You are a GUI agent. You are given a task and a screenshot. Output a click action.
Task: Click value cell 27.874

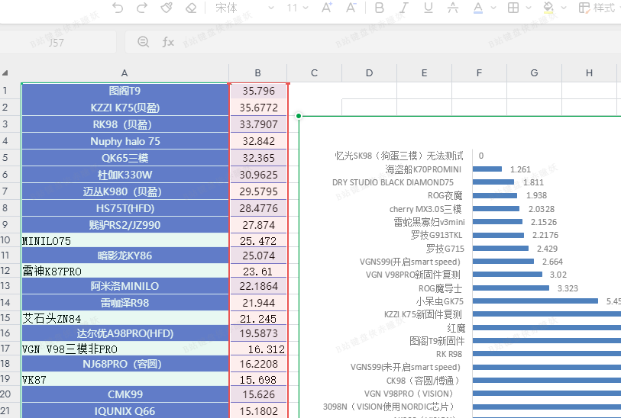click(x=258, y=225)
